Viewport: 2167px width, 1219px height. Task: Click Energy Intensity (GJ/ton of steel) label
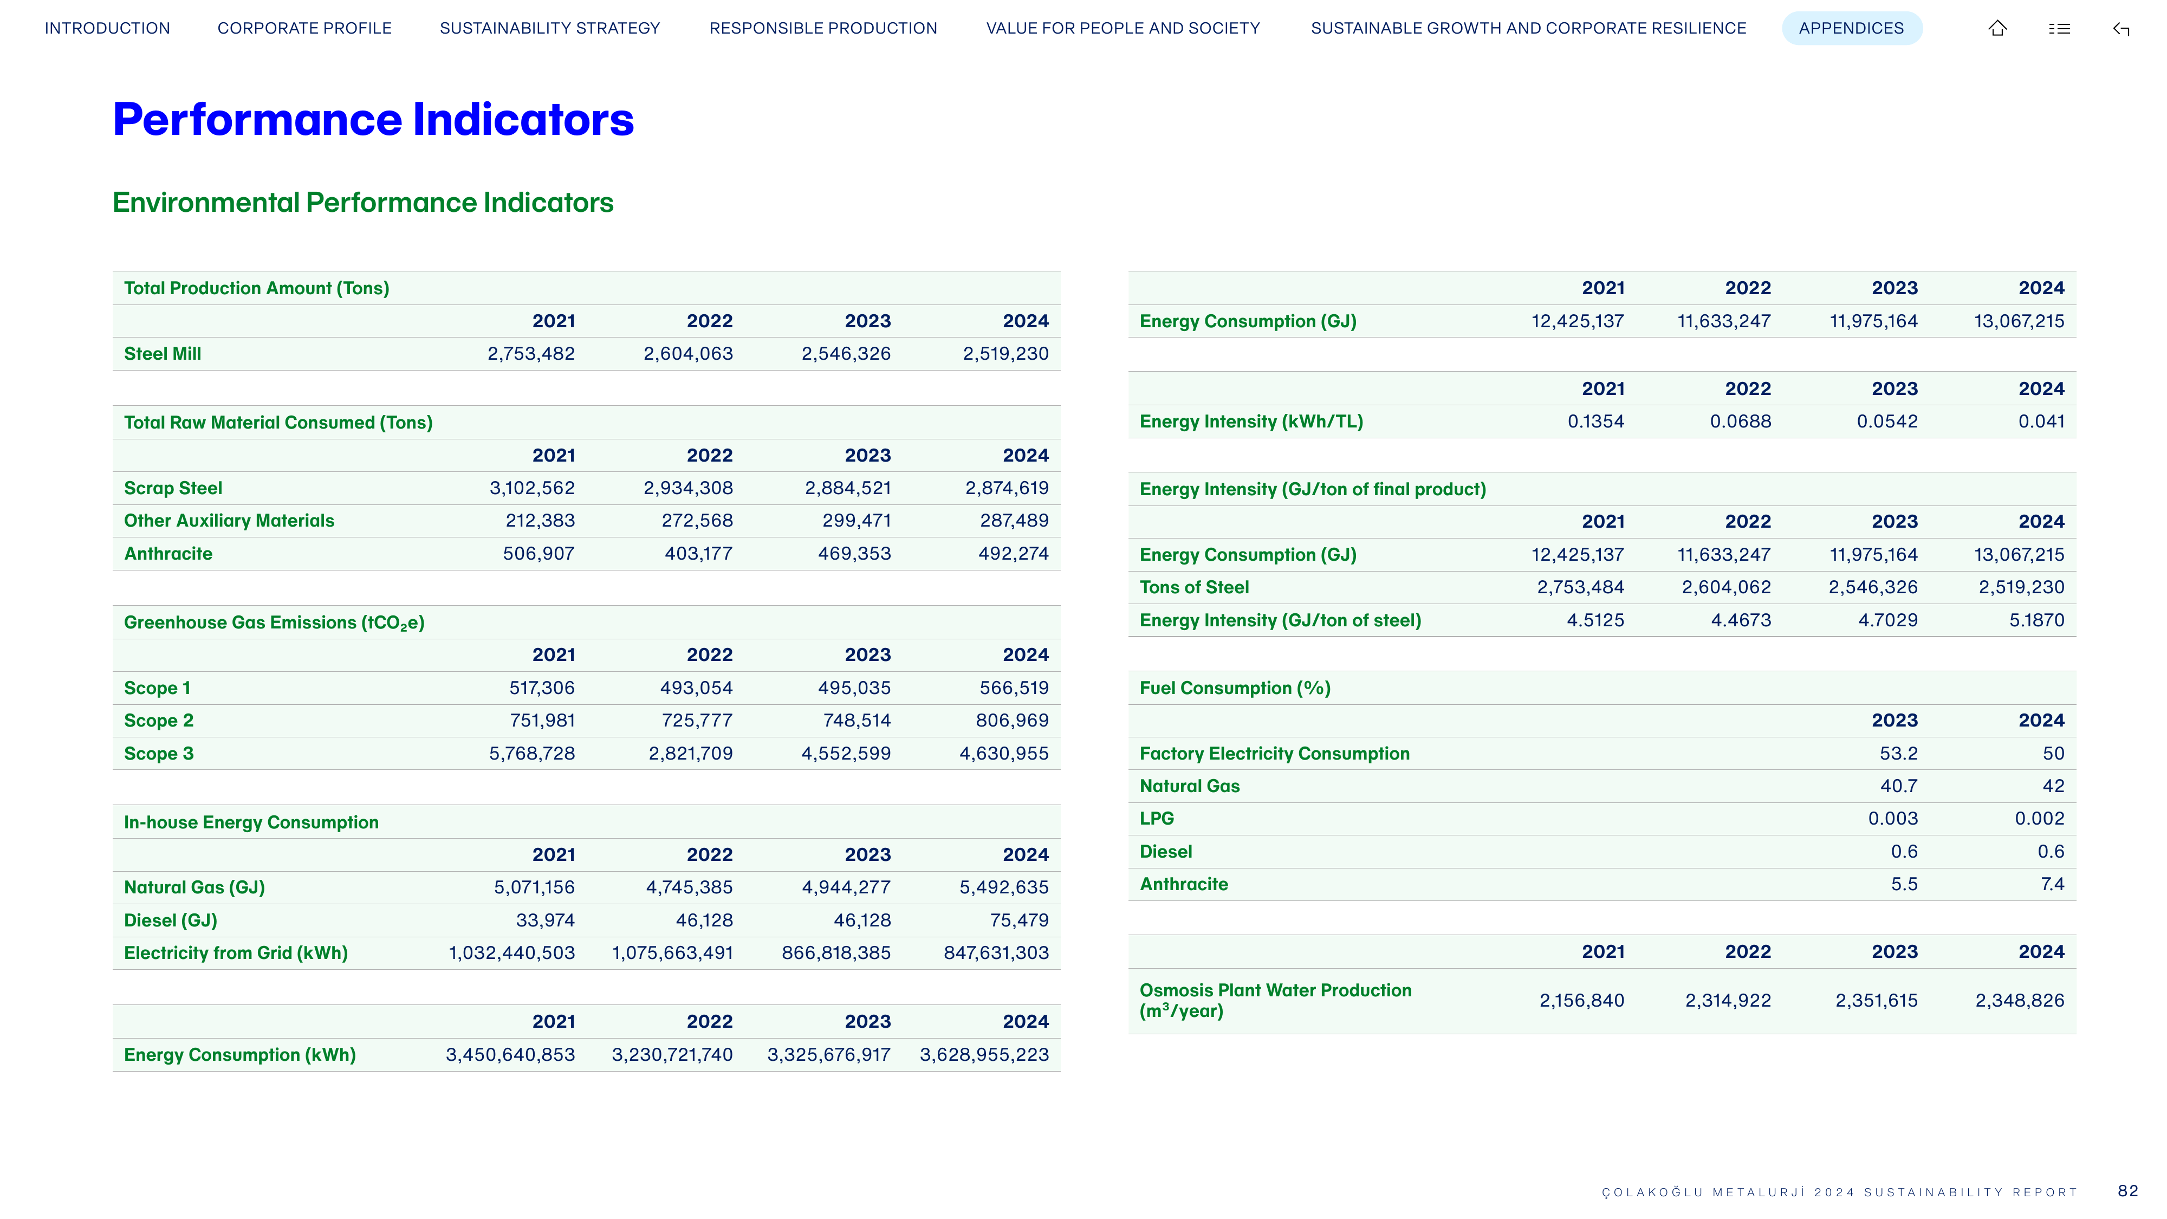(x=1280, y=621)
